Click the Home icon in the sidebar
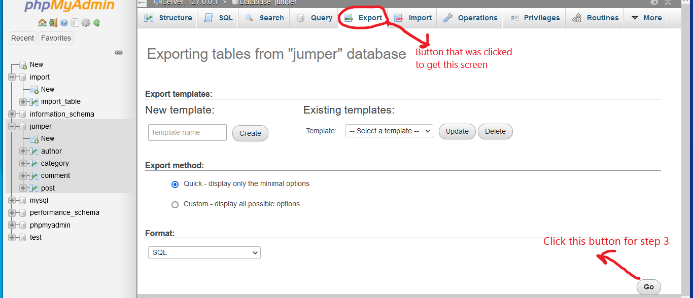 tap(42, 23)
